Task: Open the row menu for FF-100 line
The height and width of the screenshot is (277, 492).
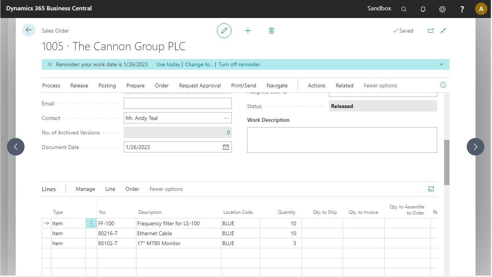Action: click(91, 223)
